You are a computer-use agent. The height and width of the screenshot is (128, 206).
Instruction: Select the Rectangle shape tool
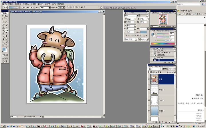[6, 39]
